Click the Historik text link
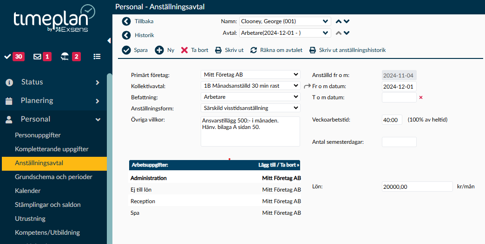 (x=144, y=35)
